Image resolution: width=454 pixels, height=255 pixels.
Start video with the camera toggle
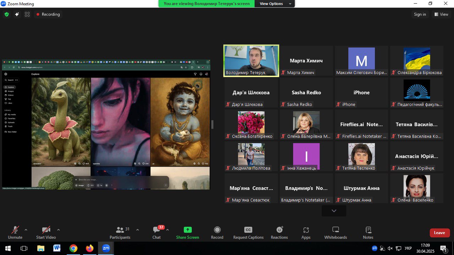pos(46,233)
